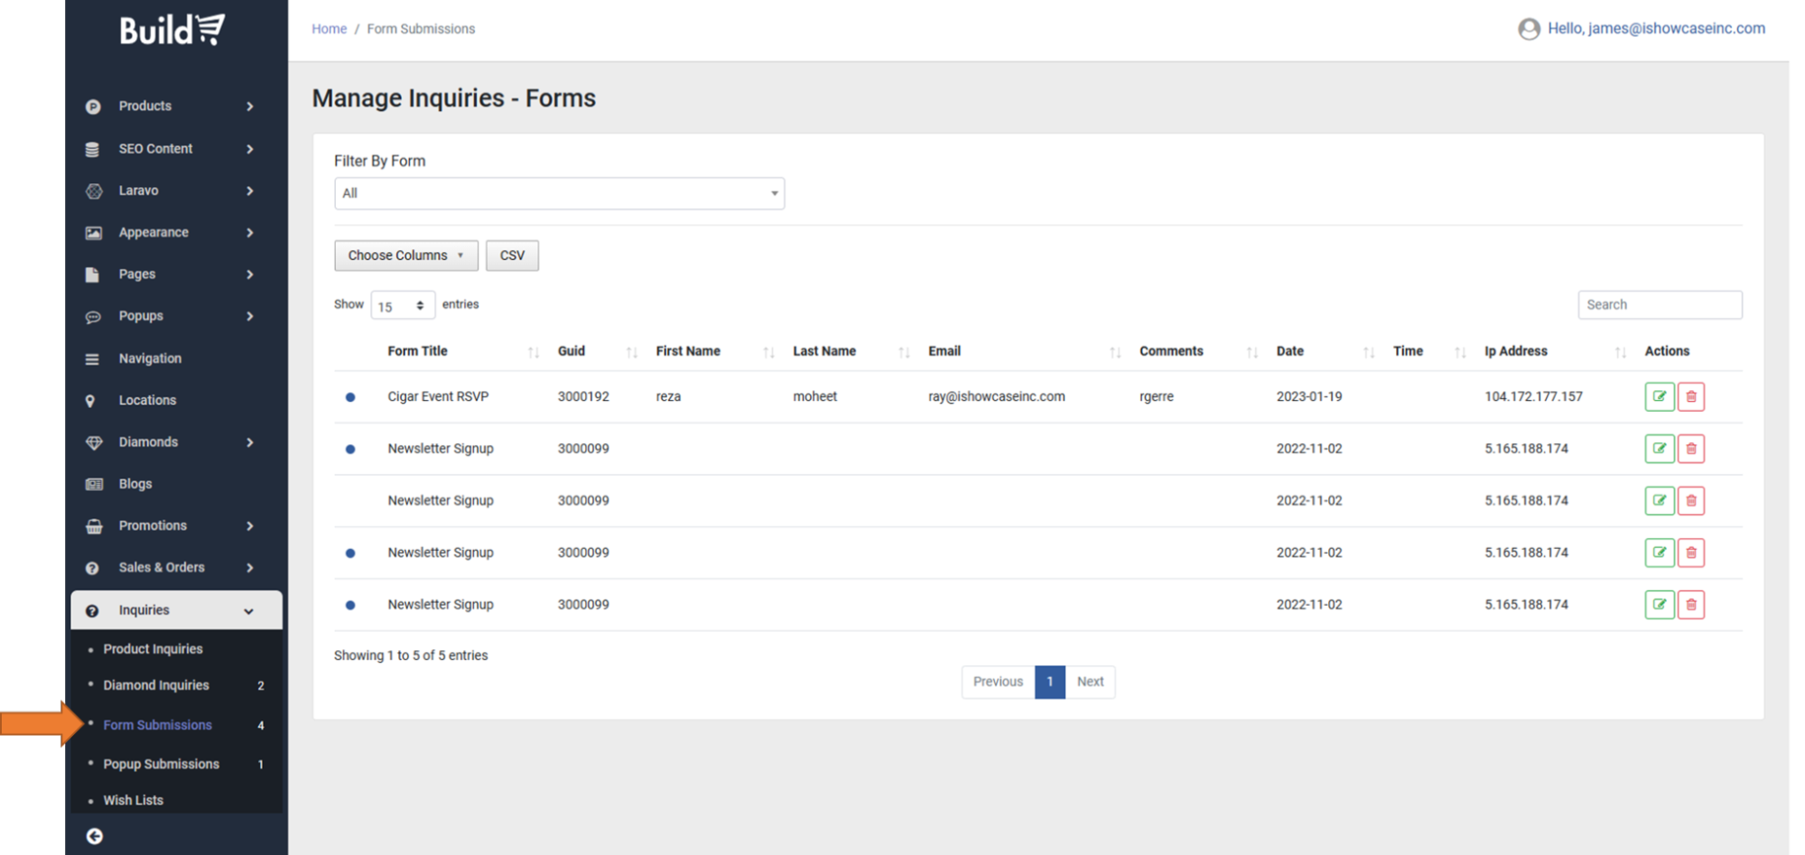
Task: Click the user avatar icon
Action: (x=1528, y=29)
